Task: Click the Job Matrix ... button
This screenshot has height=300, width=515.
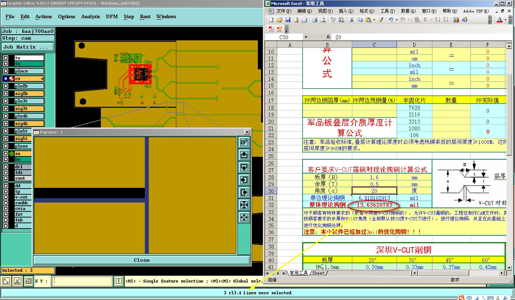Action: 28,47
